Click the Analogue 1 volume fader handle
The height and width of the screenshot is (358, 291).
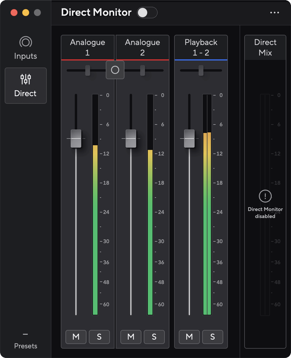coord(76,139)
